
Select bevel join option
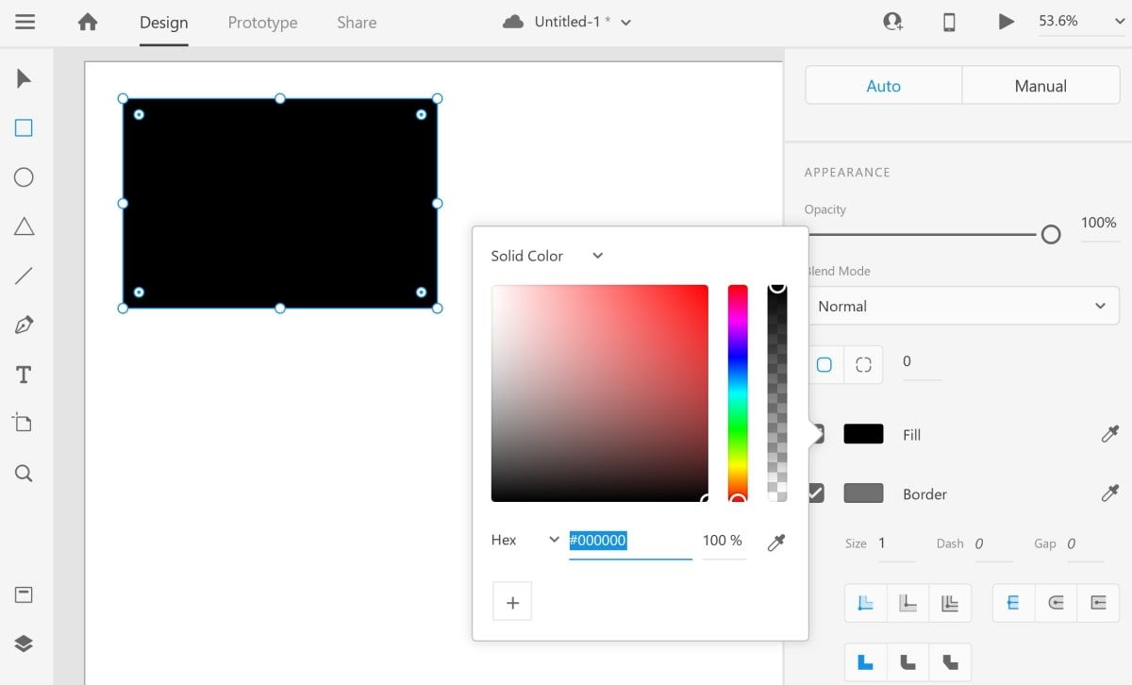pos(950,662)
